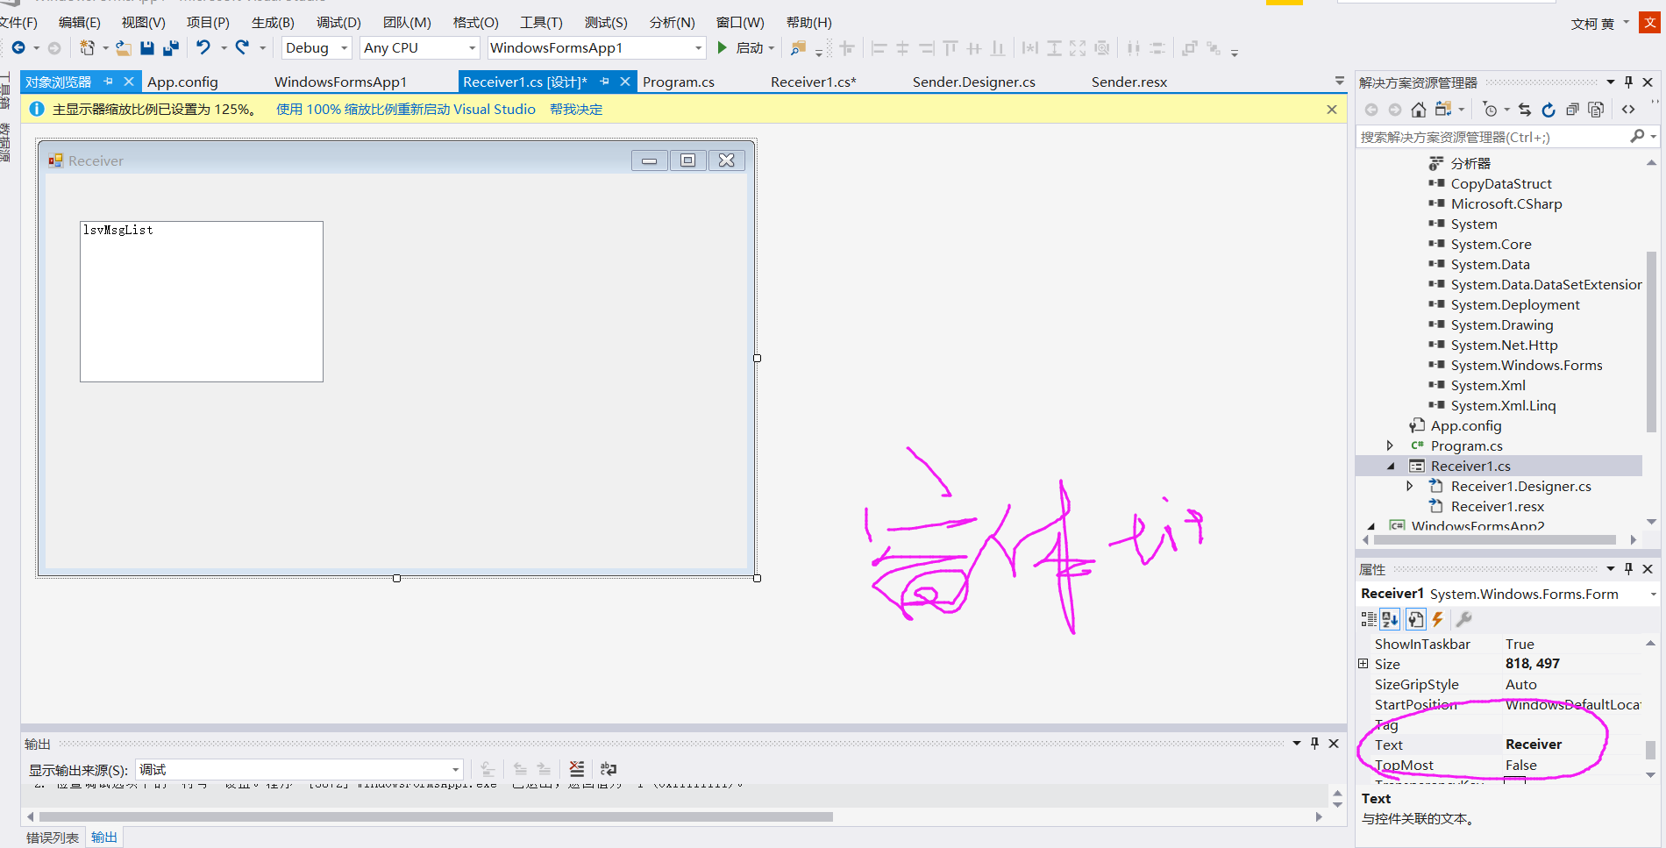This screenshot has height=848, width=1666.
Task: Click Pending Changes Filter clock icon
Action: pyautogui.click(x=1490, y=110)
